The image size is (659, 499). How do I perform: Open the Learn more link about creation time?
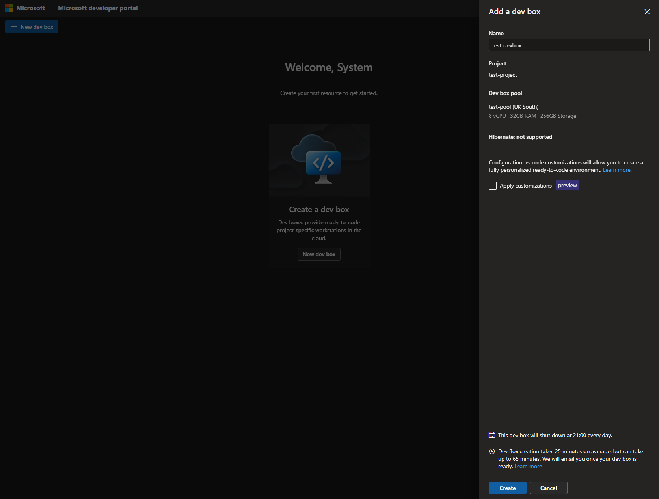click(528, 466)
